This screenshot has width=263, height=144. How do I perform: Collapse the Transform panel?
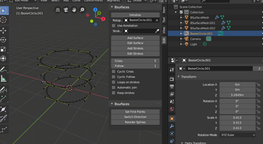(x=179, y=77)
